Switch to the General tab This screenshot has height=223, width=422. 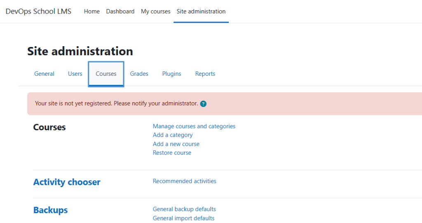click(44, 74)
